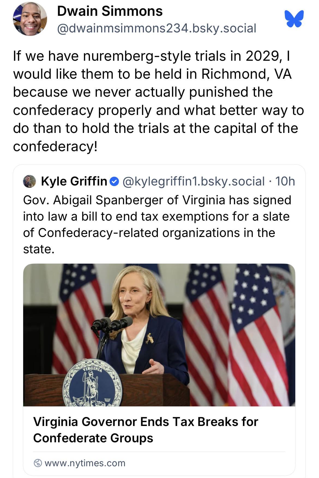Click the 10h timestamp on quoted post

285,181
